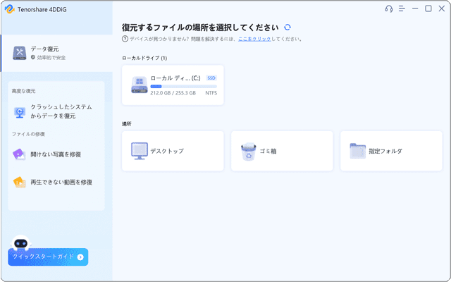Click the Tenorshare 4DDiG logo icon
Screen dimensions: 451x282
coord(9,9)
